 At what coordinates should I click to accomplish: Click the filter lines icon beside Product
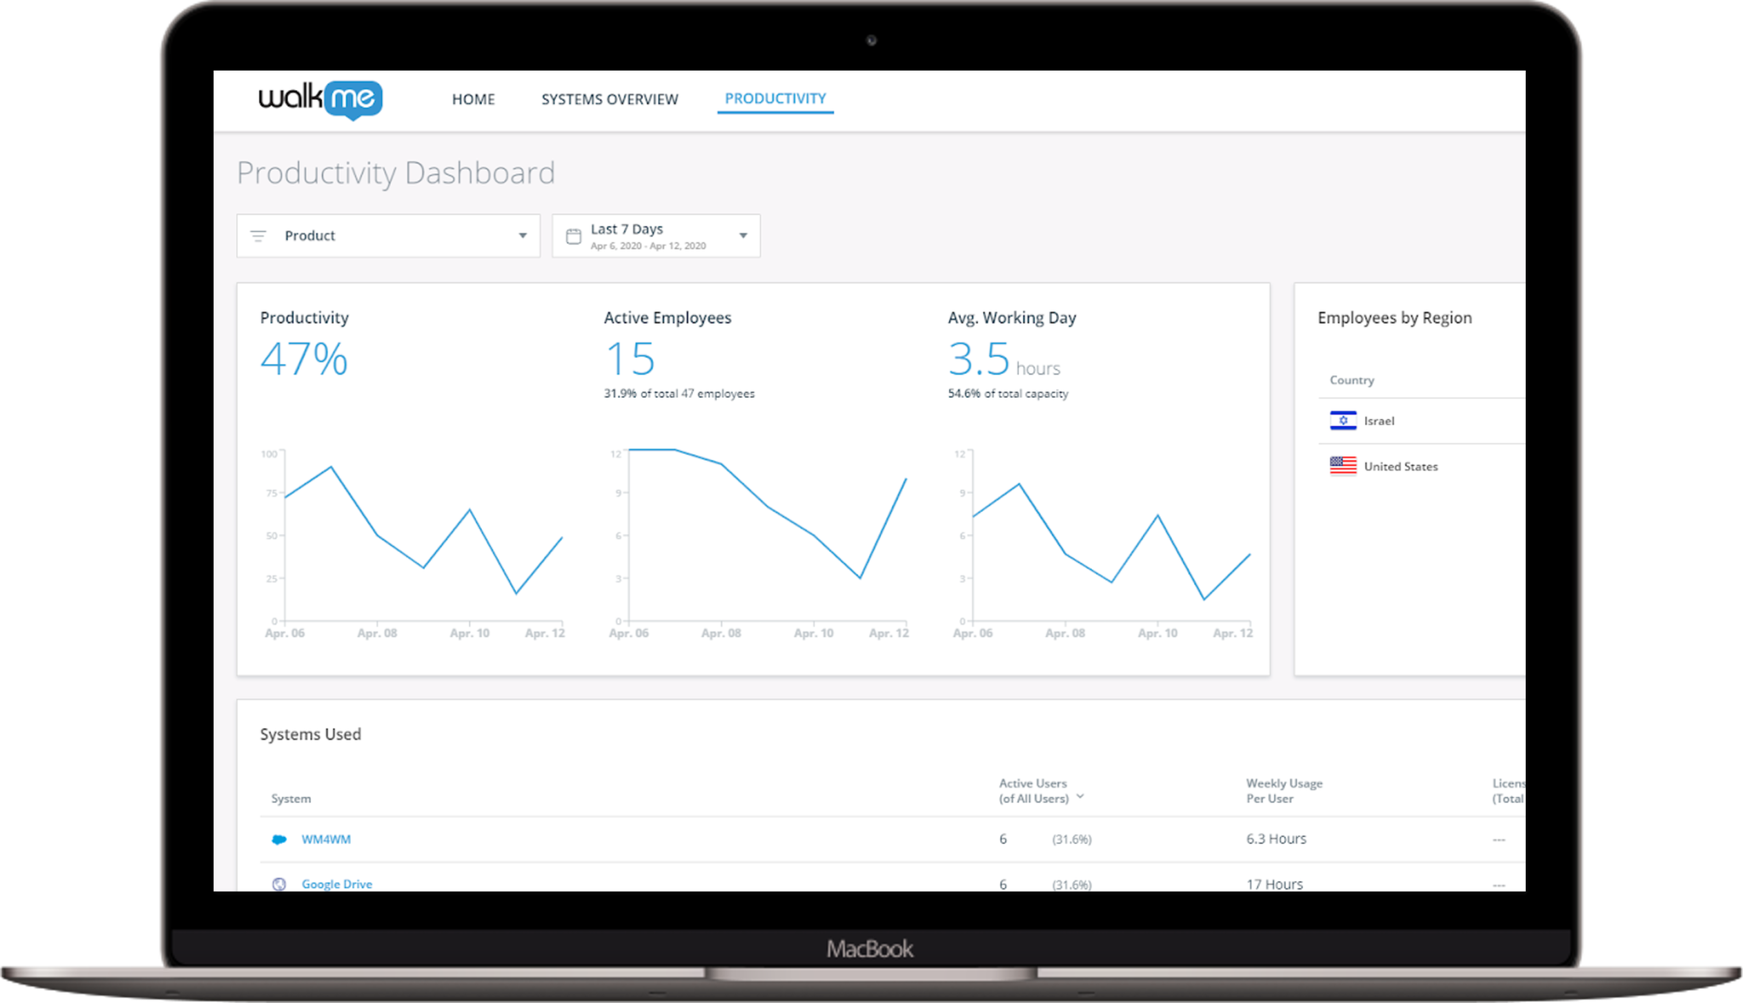[x=258, y=236]
